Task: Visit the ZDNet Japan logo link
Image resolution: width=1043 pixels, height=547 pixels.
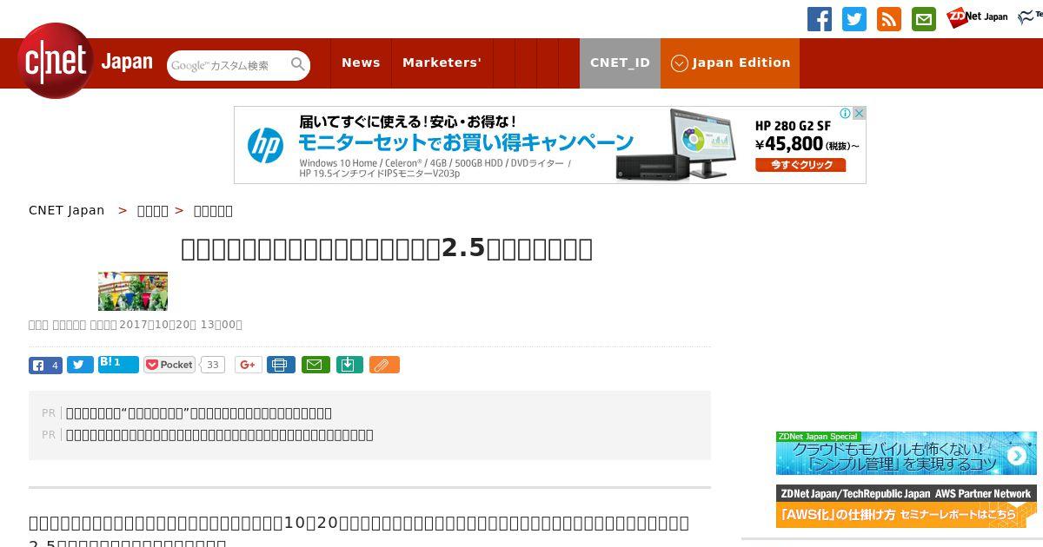Action: click(977, 17)
